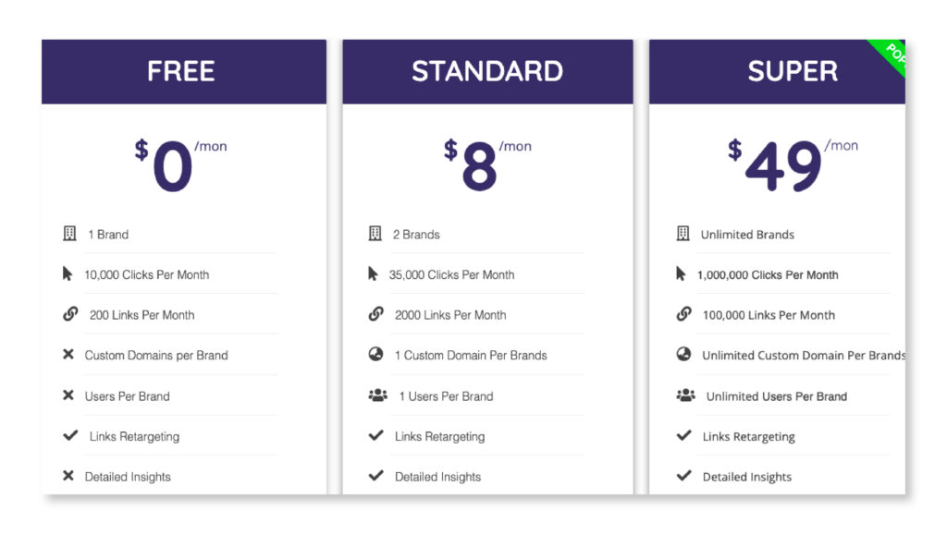Click the checkmark beside Super plan Links Retargeting

coord(683,436)
